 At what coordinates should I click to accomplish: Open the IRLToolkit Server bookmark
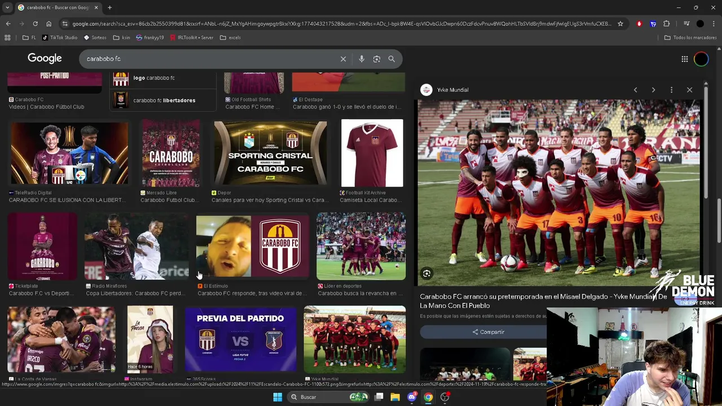[192, 38]
